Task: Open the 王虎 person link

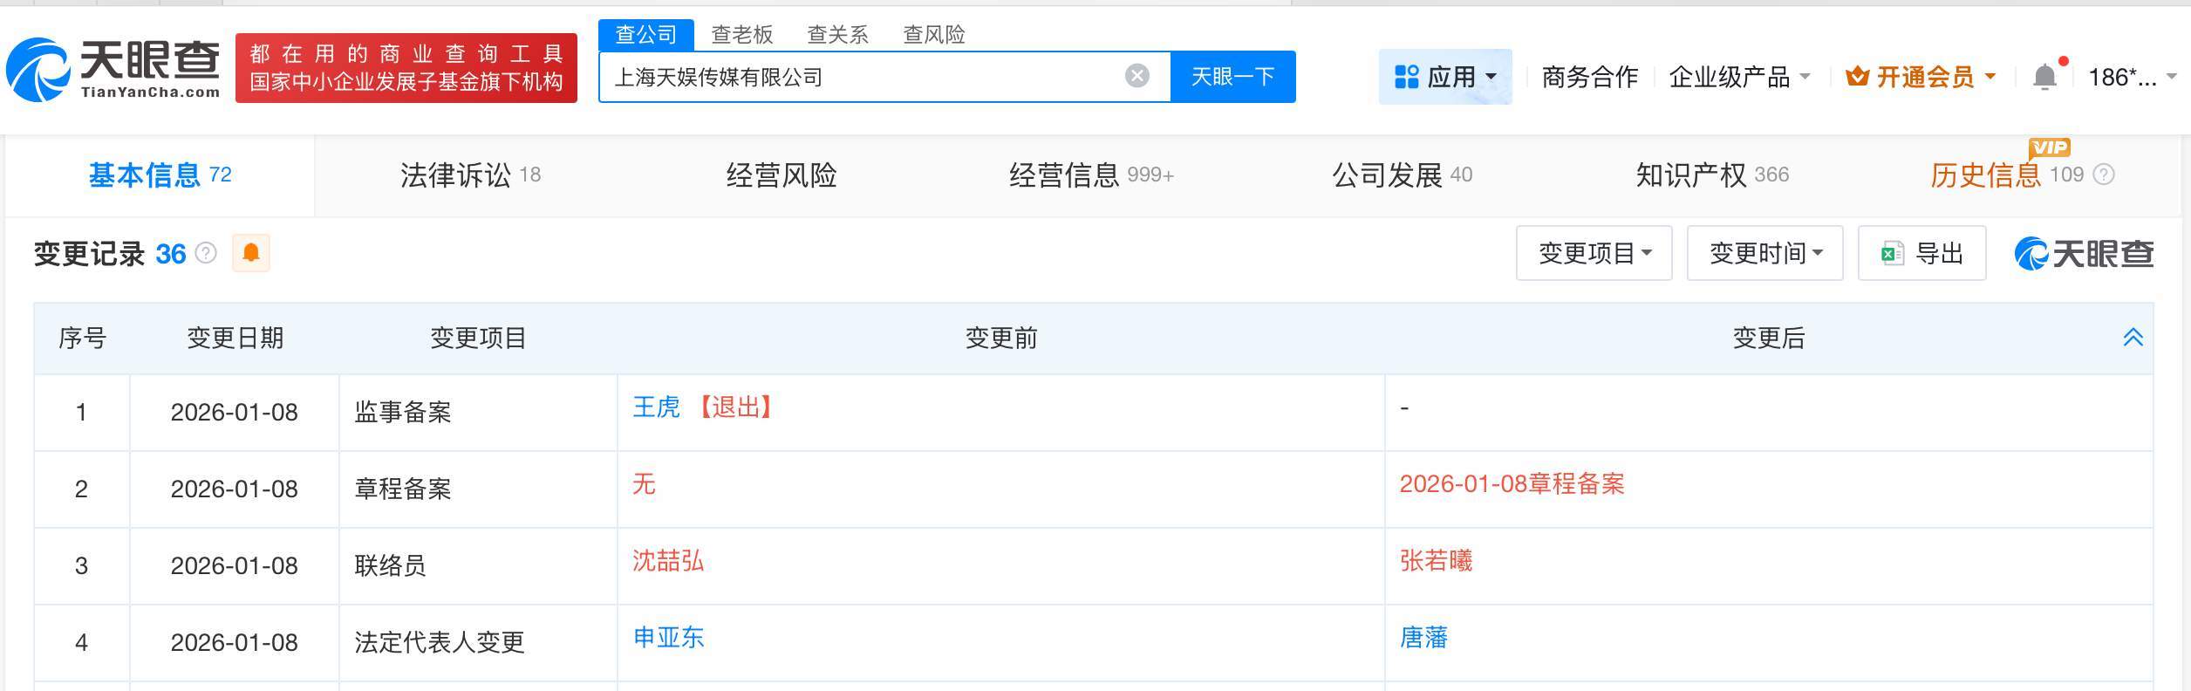Action: point(656,407)
